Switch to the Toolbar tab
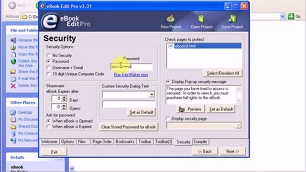This screenshot has height=172, width=306. tap(145, 142)
